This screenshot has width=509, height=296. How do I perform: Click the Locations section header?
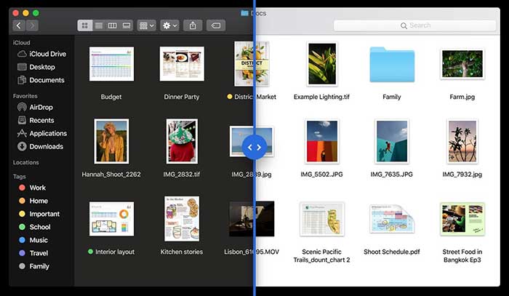click(x=26, y=162)
